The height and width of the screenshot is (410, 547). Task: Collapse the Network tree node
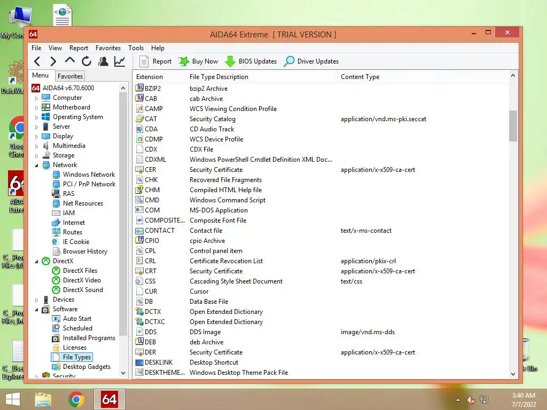37,165
